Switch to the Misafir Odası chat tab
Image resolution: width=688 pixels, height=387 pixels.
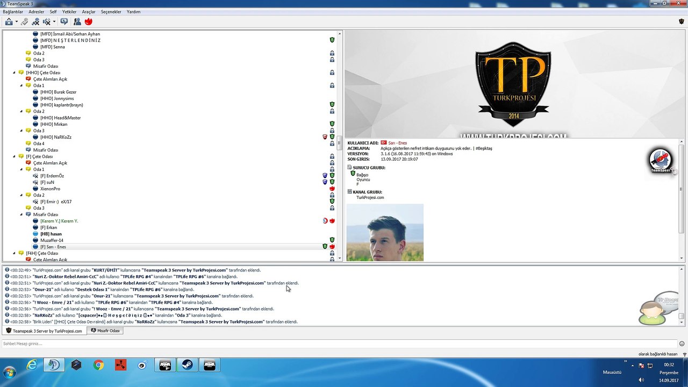click(x=105, y=331)
